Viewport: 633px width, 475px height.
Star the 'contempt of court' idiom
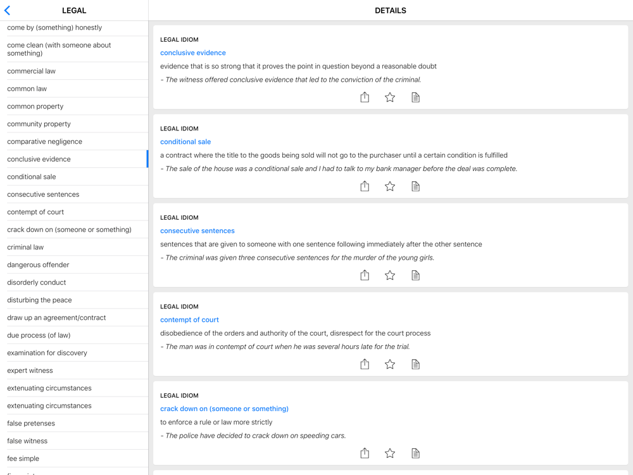(390, 364)
